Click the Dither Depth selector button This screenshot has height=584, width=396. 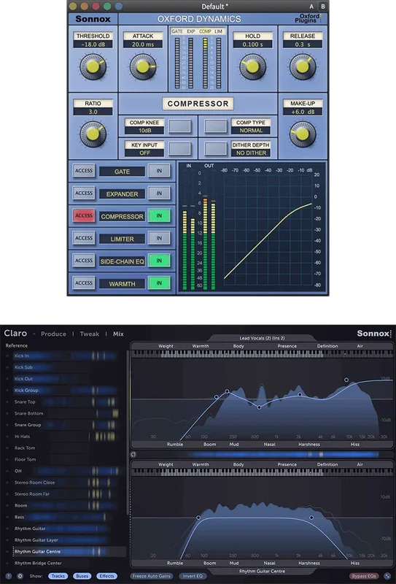[215, 149]
